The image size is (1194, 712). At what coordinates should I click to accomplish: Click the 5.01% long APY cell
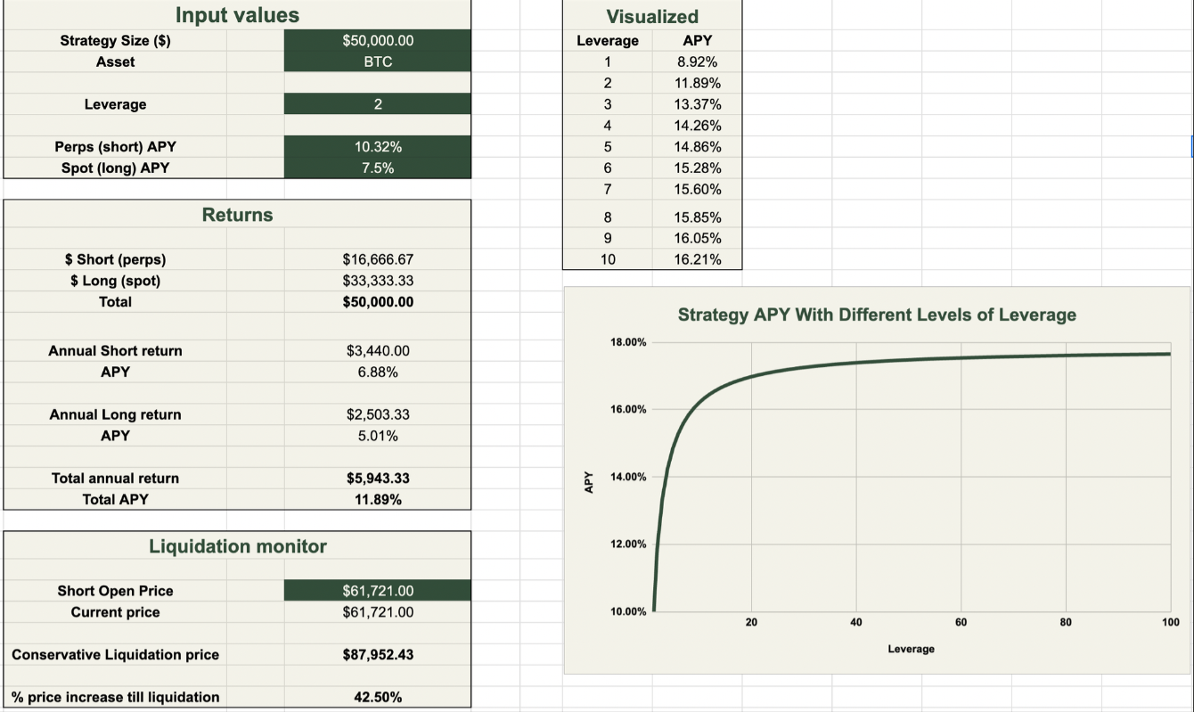[x=378, y=436]
